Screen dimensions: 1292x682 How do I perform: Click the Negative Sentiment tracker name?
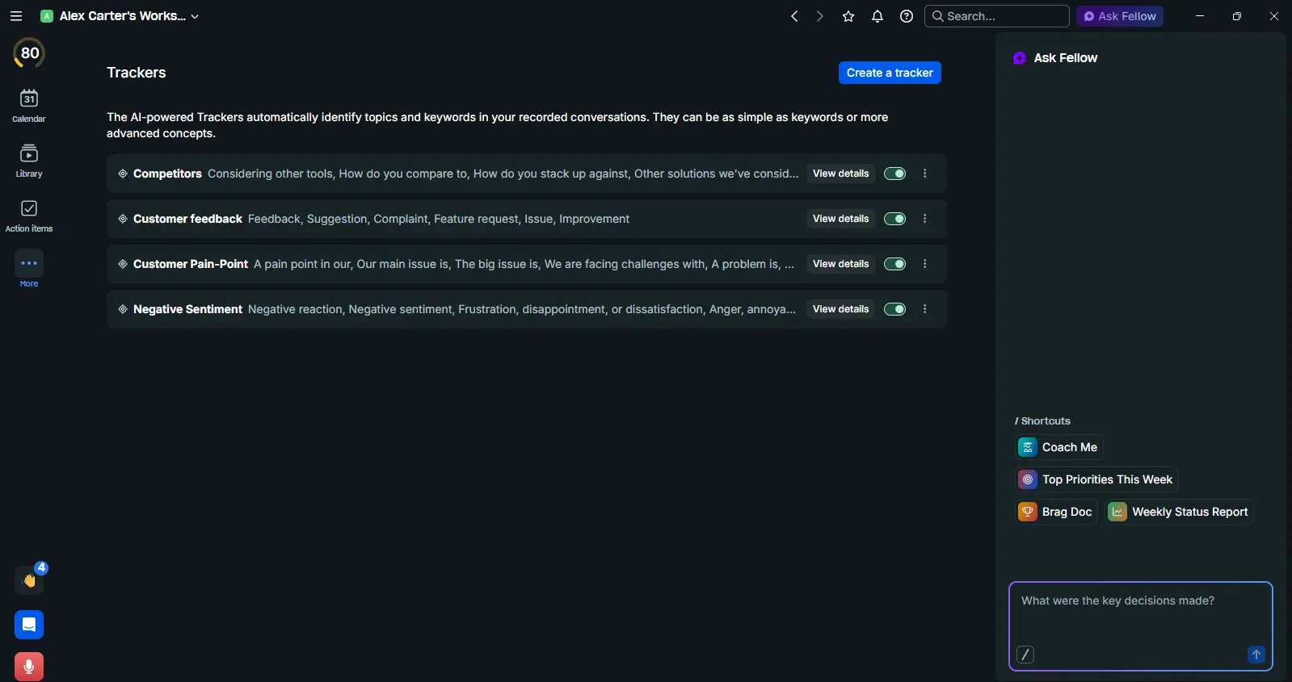[x=187, y=309]
